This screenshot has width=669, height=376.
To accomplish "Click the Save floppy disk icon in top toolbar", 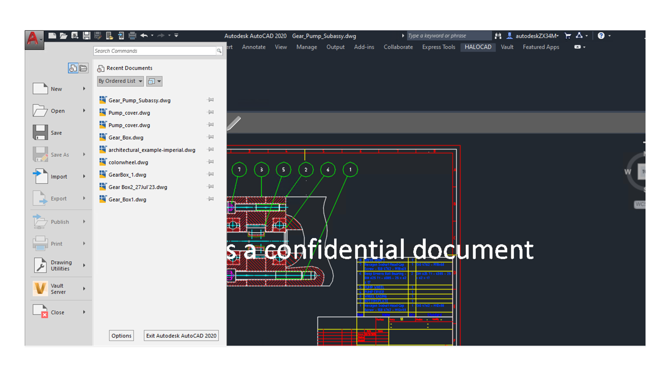I will click(87, 36).
